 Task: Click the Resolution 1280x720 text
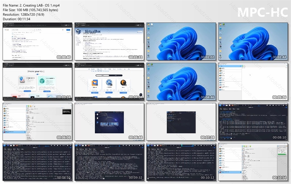point(24,15)
